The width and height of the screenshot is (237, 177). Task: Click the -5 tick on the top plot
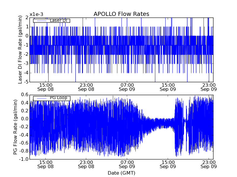click(x=25, y=82)
